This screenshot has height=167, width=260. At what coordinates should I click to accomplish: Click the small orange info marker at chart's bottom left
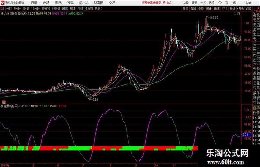[4, 102]
